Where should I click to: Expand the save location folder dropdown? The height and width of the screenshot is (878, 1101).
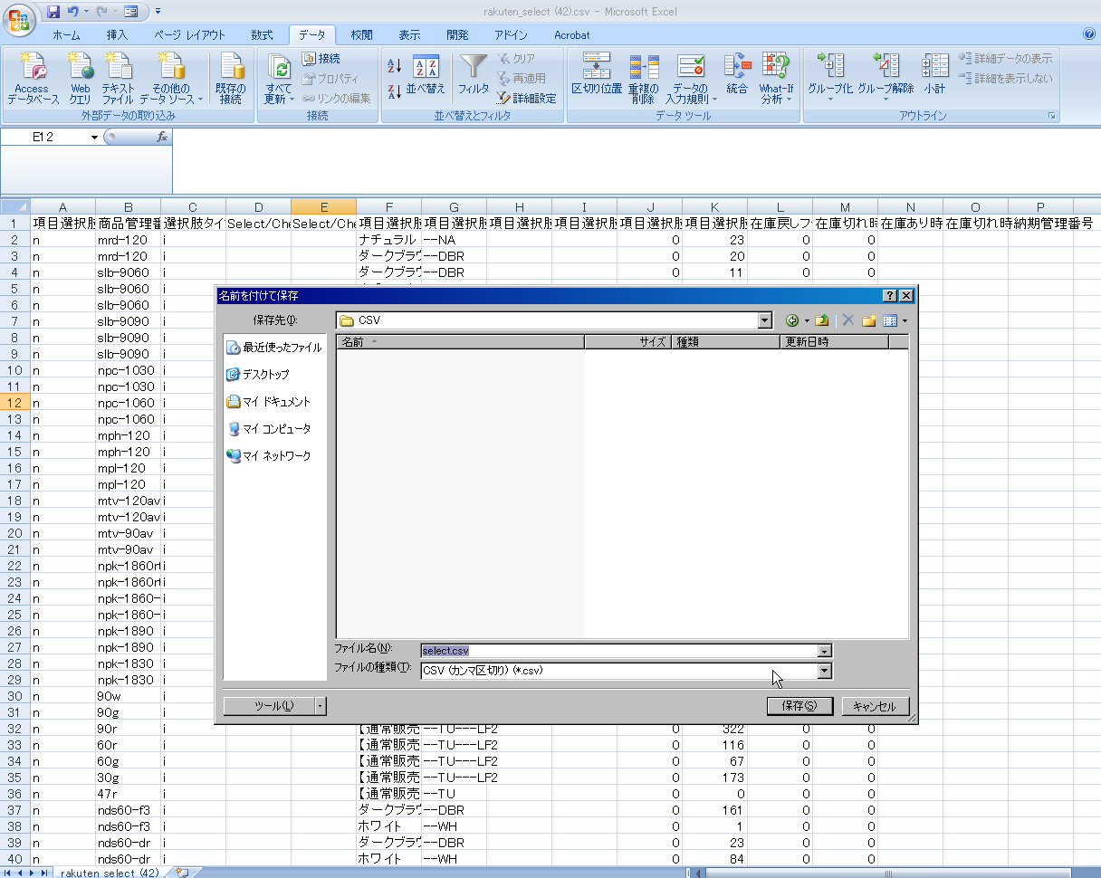coord(766,320)
